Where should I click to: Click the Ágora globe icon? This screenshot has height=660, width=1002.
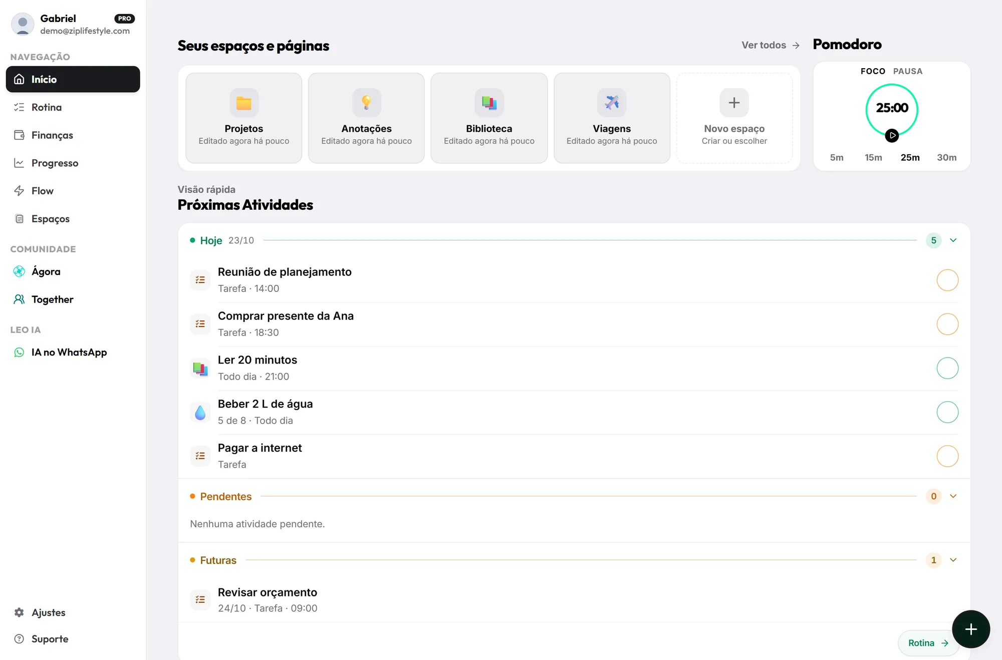(19, 271)
